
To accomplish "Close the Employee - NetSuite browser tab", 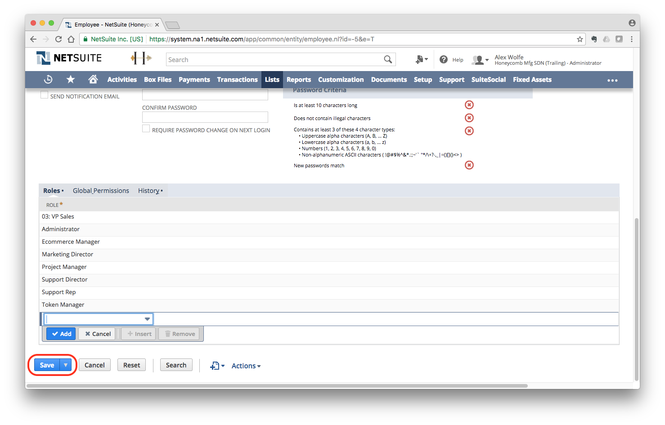I will 157,25.
